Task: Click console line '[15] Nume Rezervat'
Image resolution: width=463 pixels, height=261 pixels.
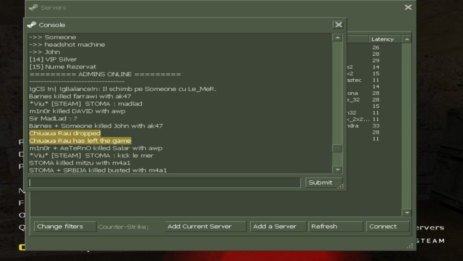Action: click(63, 67)
